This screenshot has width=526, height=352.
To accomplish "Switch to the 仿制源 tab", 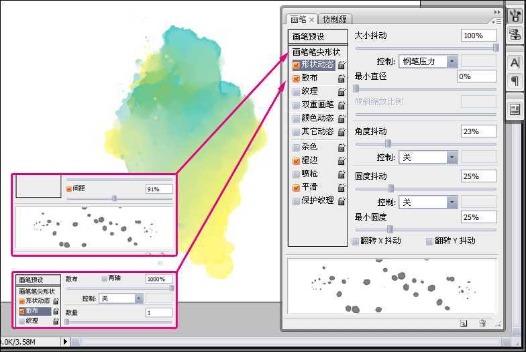I will pyautogui.click(x=334, y=19).
